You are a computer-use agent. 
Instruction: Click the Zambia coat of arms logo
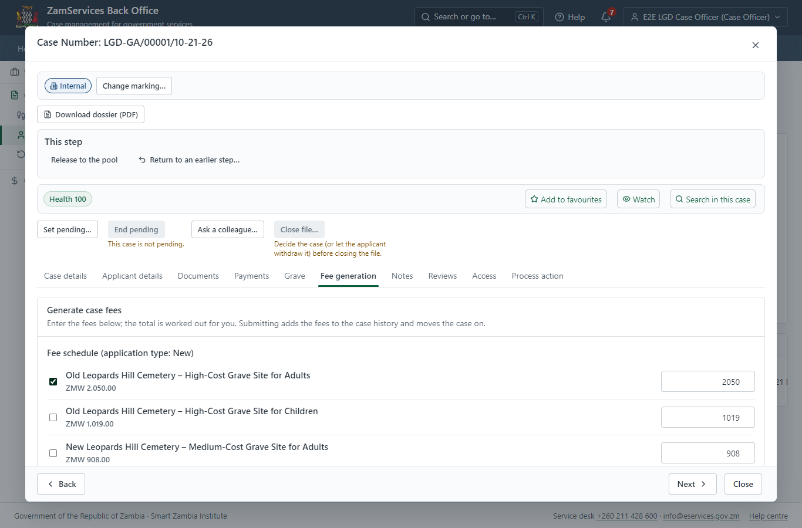point(27,16)
